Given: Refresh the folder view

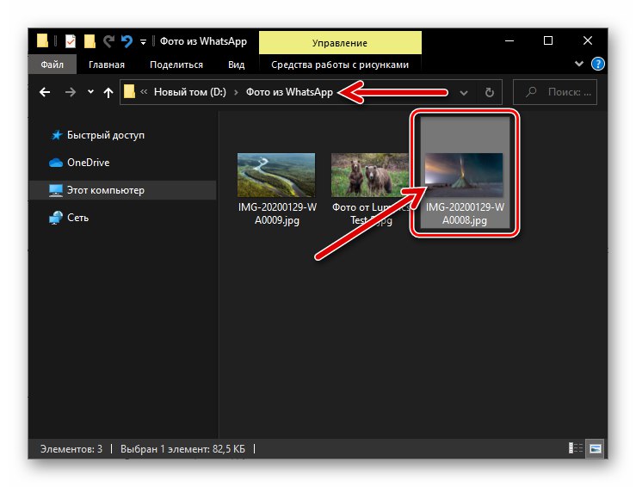Looking at the screenshot, I should (x=490, y=93).
